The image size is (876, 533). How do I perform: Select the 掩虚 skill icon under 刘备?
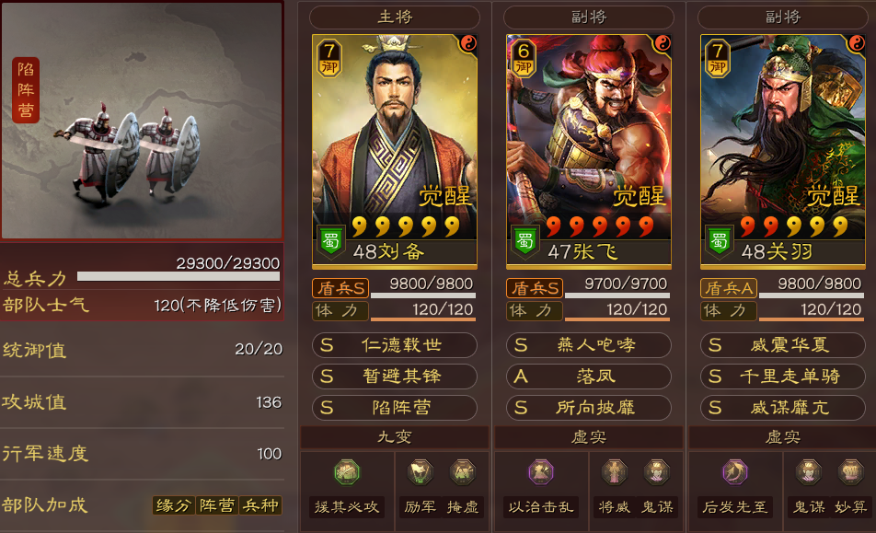tap(463, 472)
